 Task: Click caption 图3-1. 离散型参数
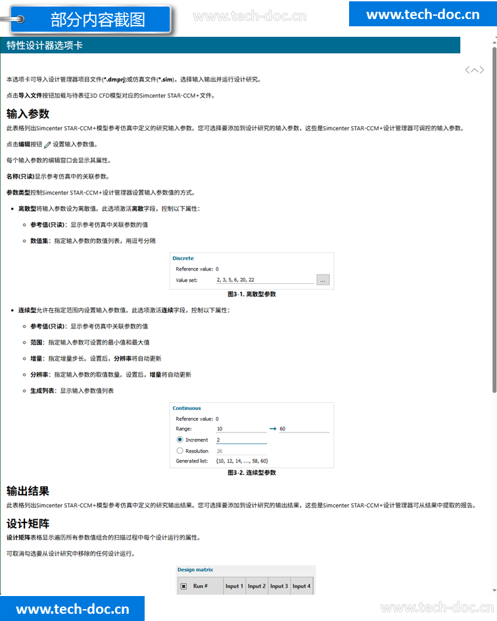click(252, 294)
